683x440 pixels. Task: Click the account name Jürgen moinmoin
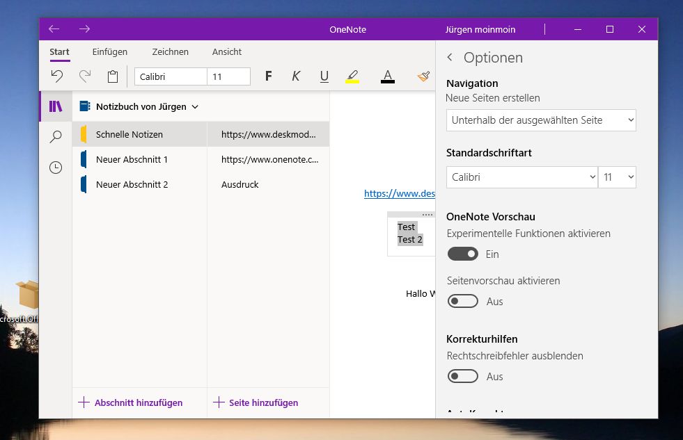point(480,30)
